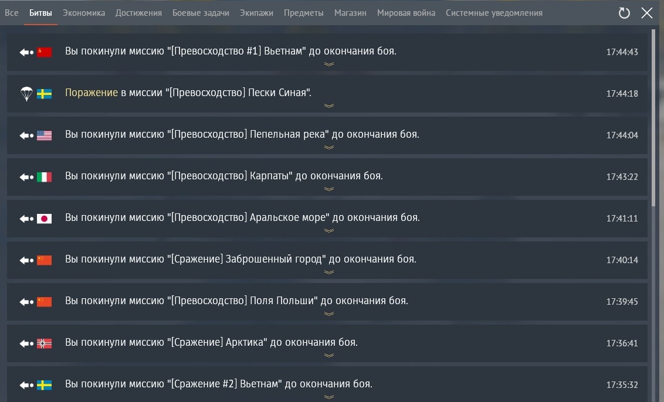
Task: Open the Арктика mission message at 17:36:41
Action: click(x=211, y=343)
